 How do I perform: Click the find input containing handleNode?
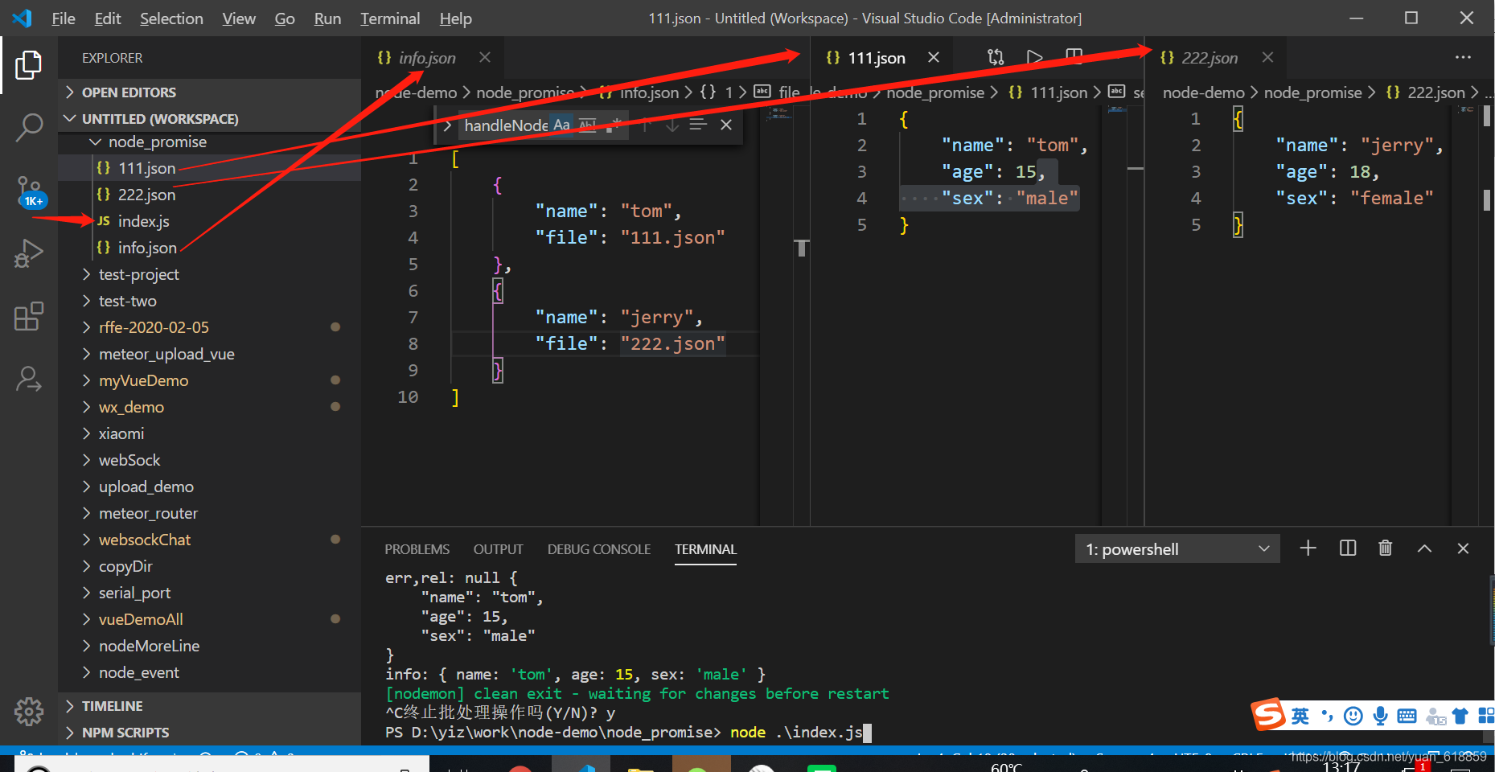(x=506, y=125)
